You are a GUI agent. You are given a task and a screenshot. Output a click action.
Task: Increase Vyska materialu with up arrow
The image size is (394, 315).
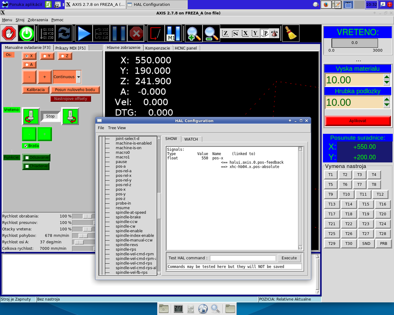tap(387, 77)
